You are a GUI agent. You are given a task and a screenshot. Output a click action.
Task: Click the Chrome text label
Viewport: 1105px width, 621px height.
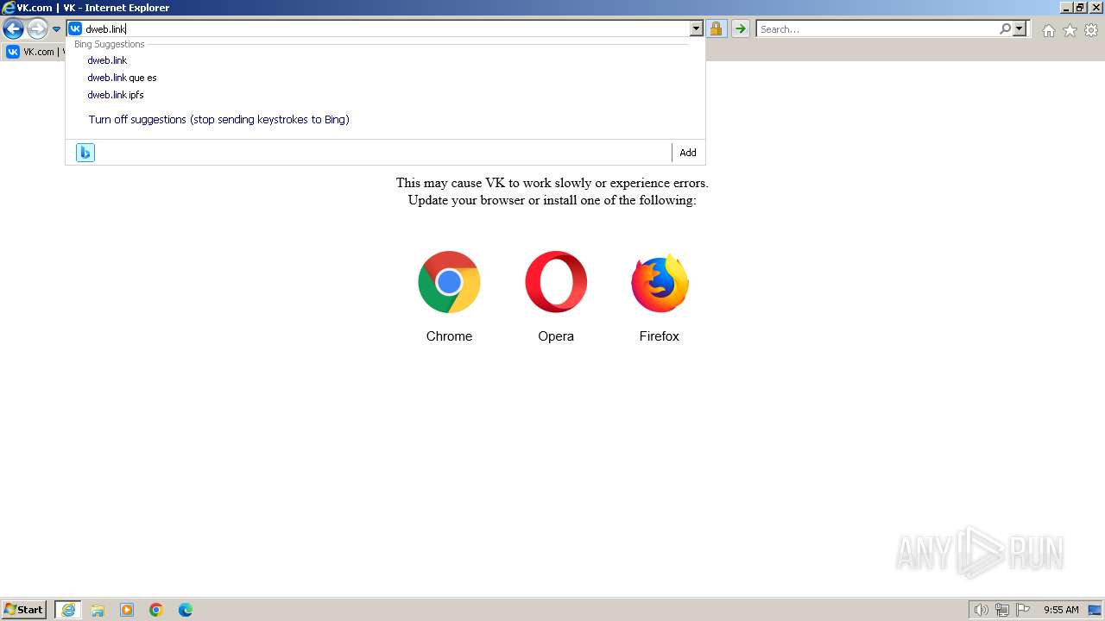tap(449, 336)
